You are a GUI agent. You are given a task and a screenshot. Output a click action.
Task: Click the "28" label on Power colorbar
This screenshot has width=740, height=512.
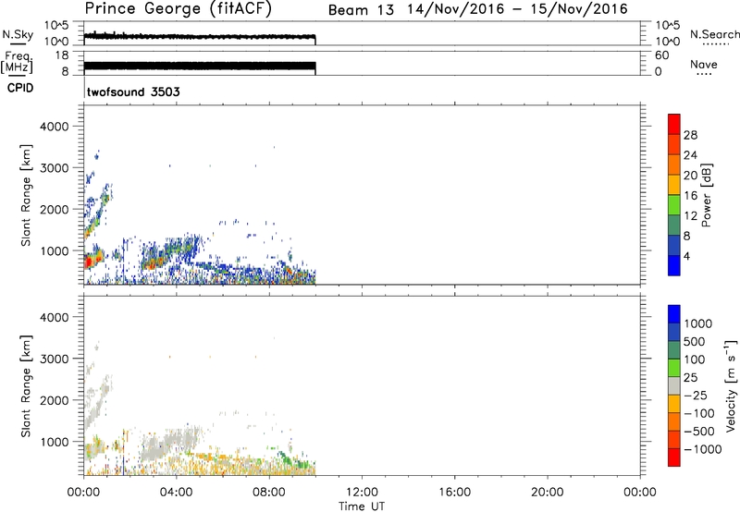coord(690,135)
